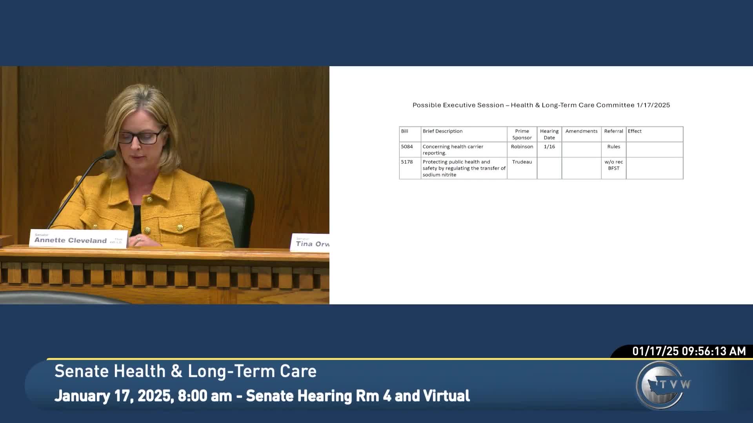Screen dimensions: 753x423
Task: Click the January 17, 2025 hearing subtitle
Action: click(x=262, y=396)
